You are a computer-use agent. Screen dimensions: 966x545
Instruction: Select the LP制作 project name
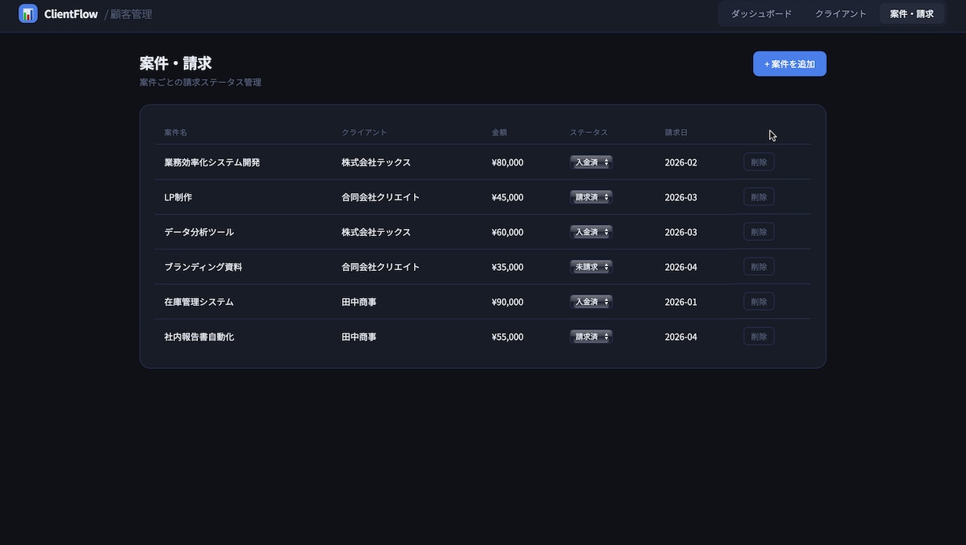point(178,197)
